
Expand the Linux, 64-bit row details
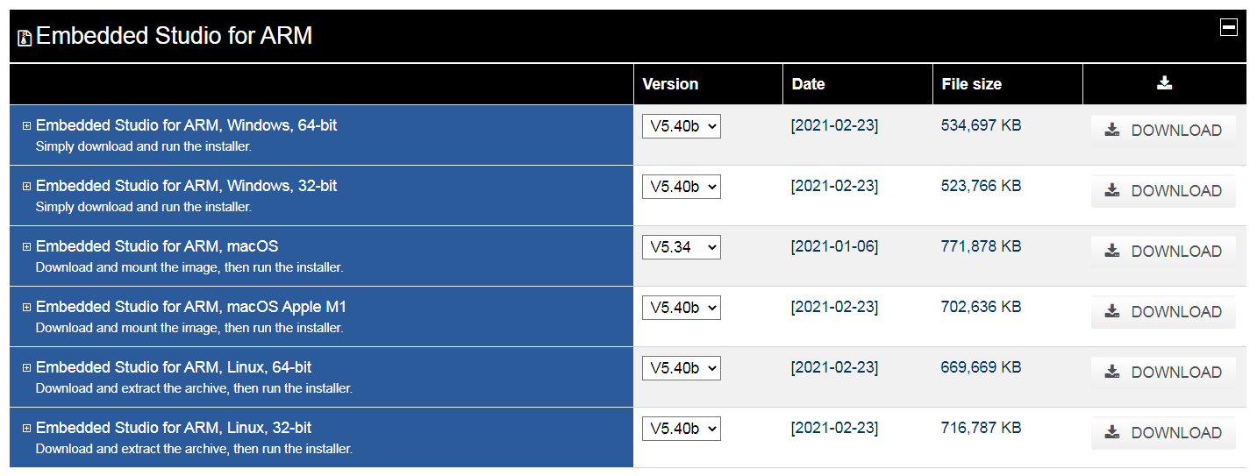tap(26, 367)
